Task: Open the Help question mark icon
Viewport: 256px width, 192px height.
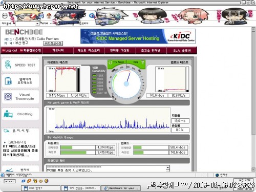Action: (143, 62)
